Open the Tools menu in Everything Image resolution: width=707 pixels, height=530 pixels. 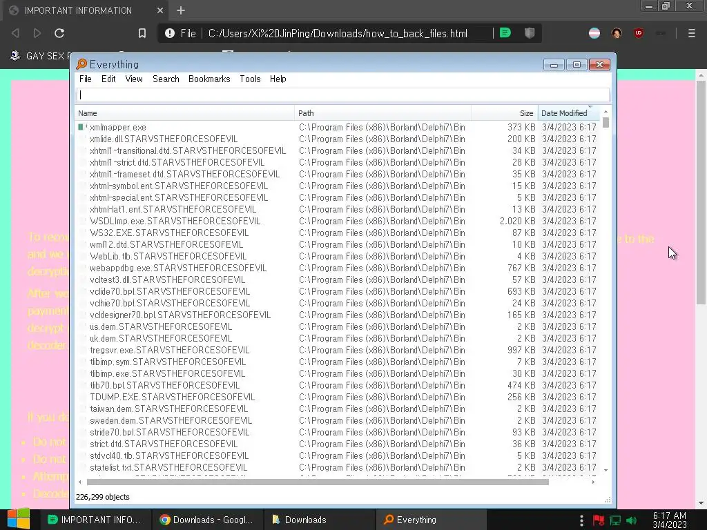tap(250, 79)
